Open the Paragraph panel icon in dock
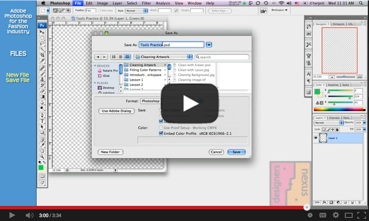Image resolution: width=369 pixels, height=221 pixels. pos(308,81)
